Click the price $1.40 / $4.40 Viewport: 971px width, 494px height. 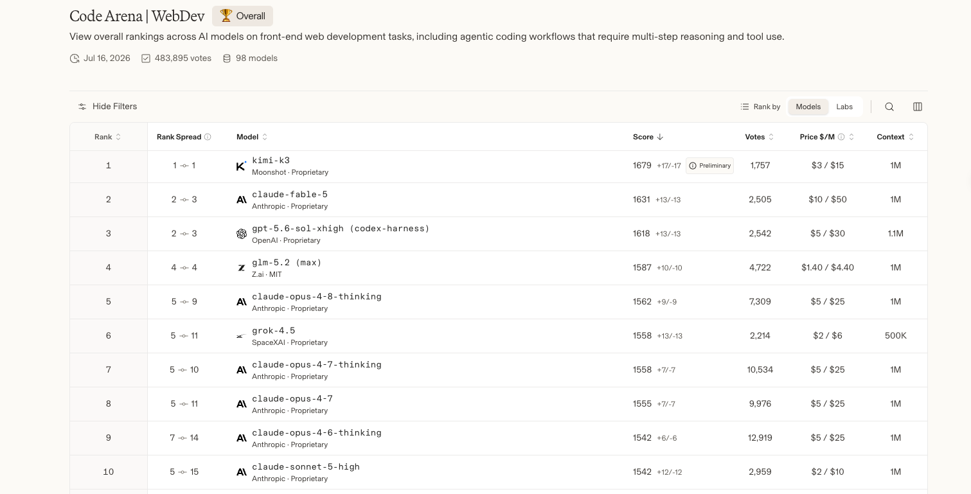coord(828,268)
